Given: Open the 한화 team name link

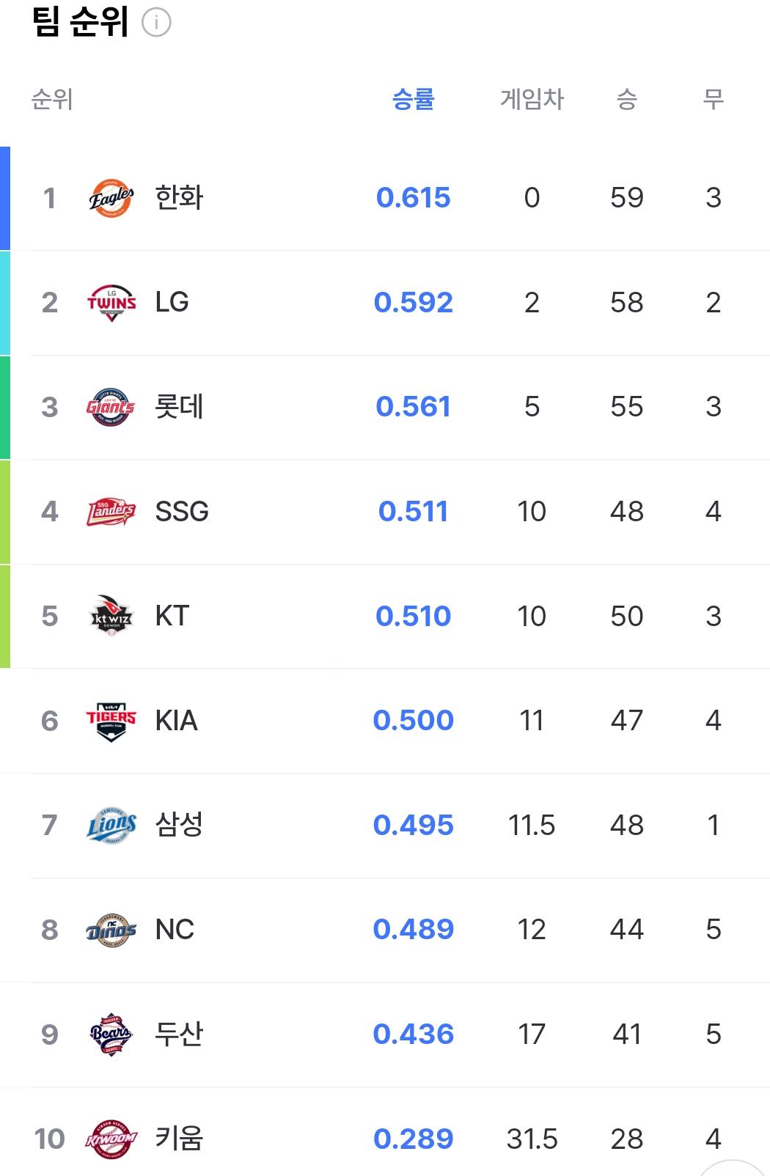Looking at the screenshot, I should [x=179, y=198].
